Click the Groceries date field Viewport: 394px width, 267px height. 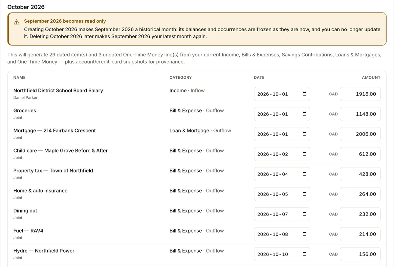pyautogui.click(x=282, y=114)
